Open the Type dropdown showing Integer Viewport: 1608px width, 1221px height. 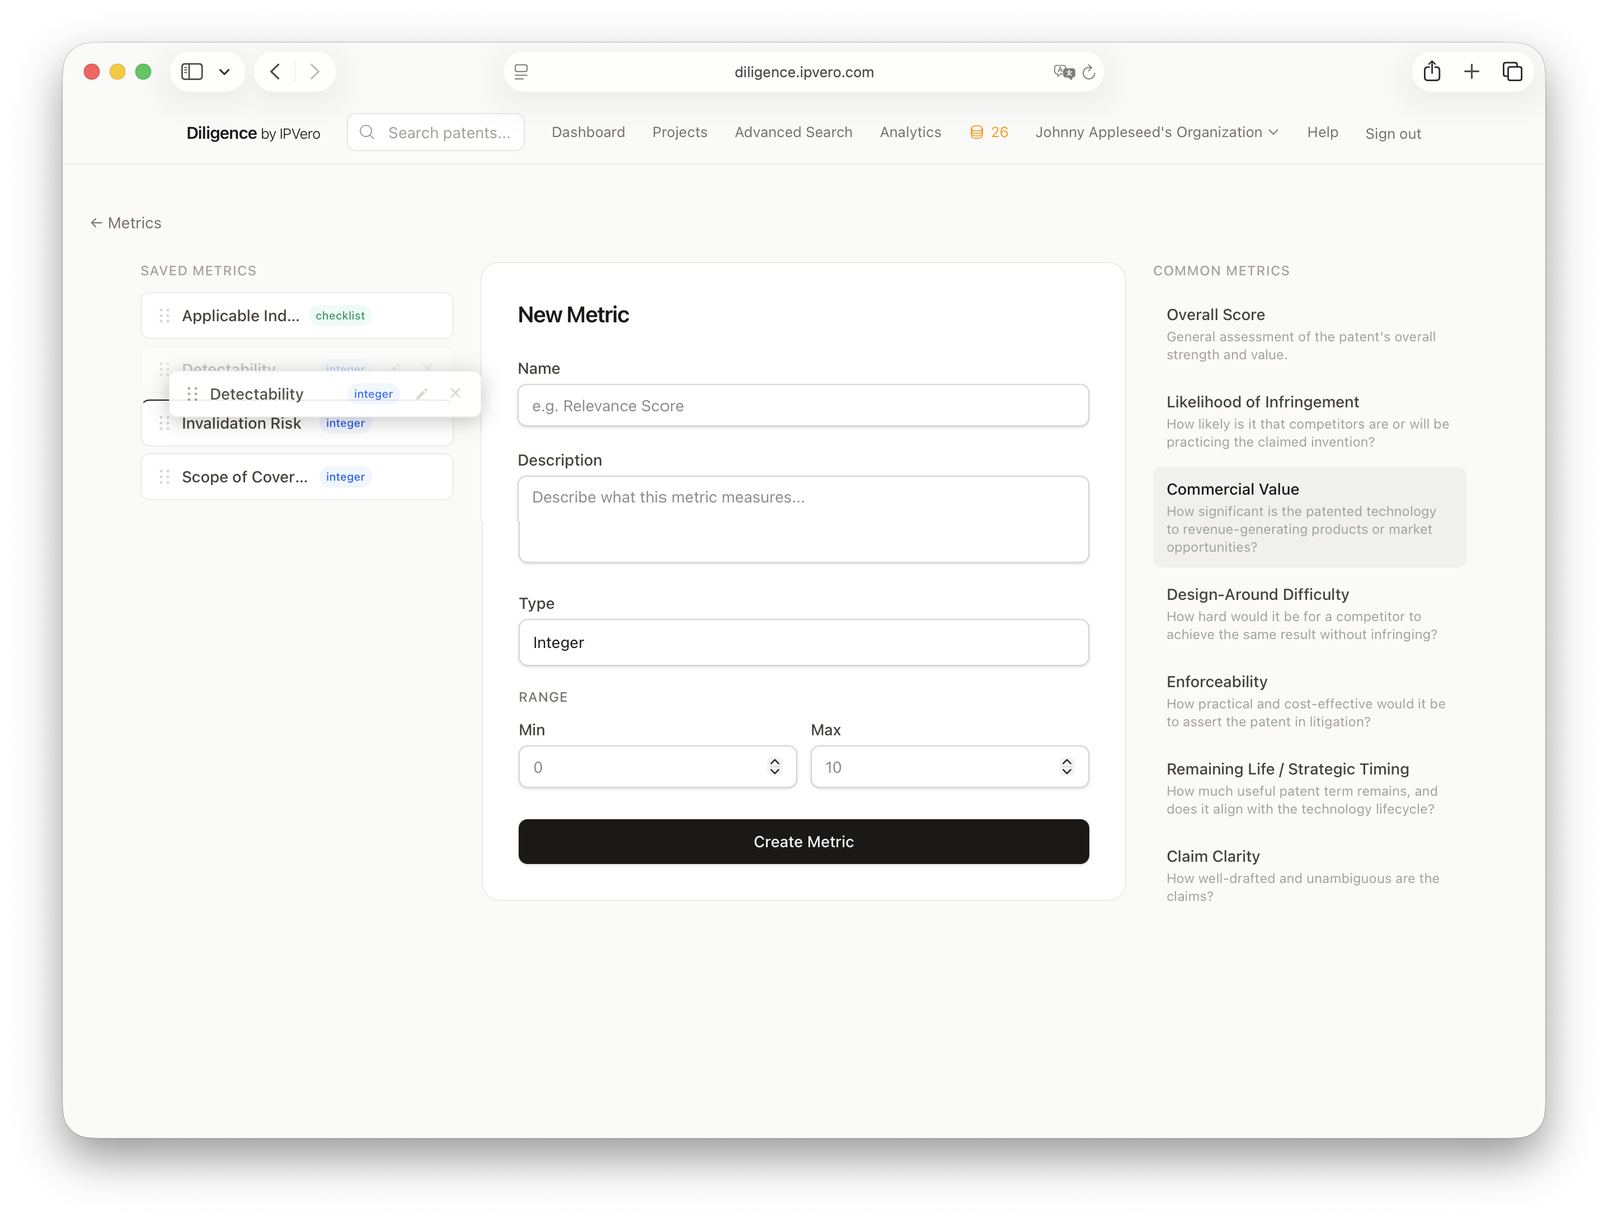[803, 642]
